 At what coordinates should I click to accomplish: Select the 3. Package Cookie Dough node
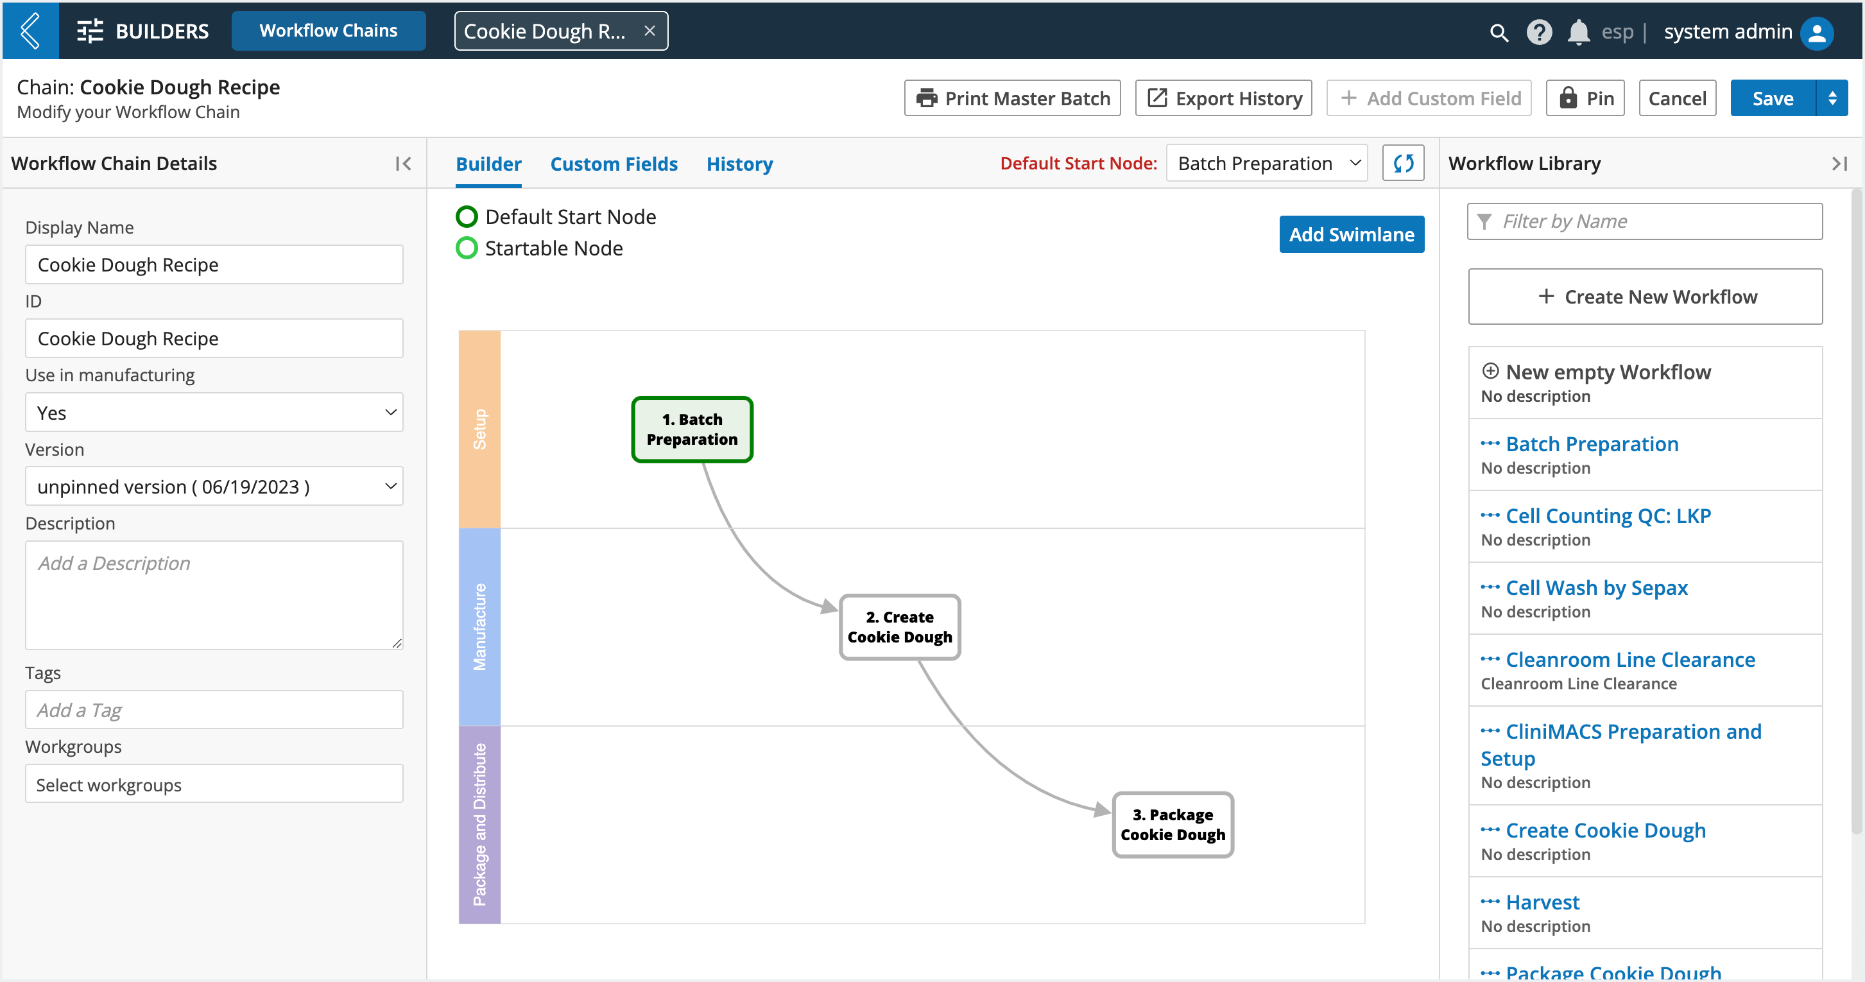1173,825
